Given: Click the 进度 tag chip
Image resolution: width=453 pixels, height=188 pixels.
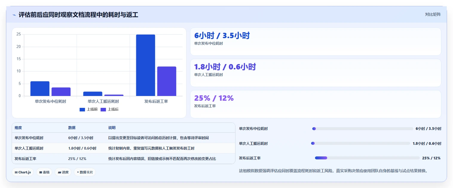Looking at the screenshot, I should point(63,172).
